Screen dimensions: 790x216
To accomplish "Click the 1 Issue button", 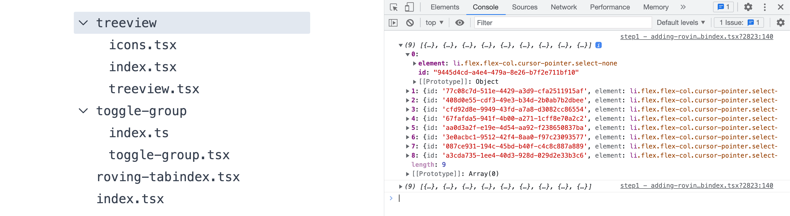I will 739,23.
